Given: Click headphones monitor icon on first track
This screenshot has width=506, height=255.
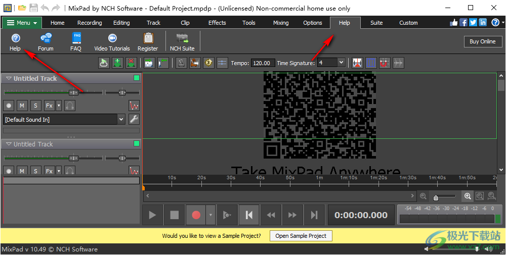Looking at the screenshot, I should click(70, 106).
